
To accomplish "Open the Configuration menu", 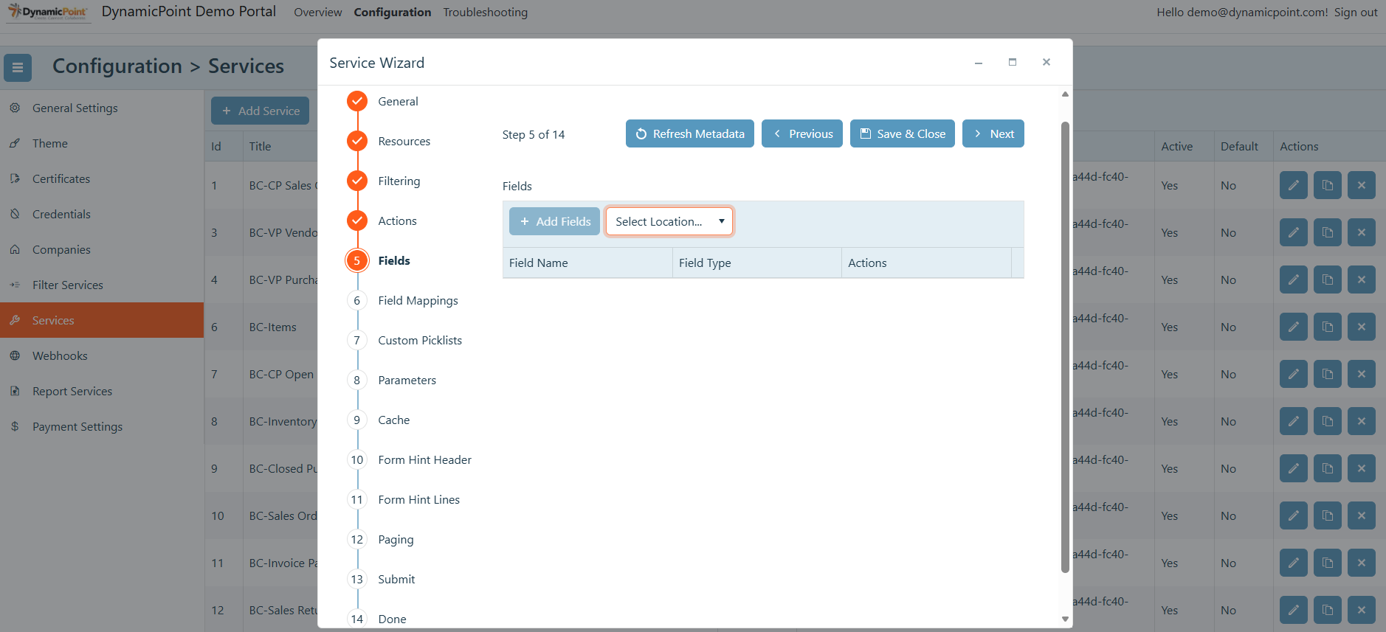I will click(393, 13).
